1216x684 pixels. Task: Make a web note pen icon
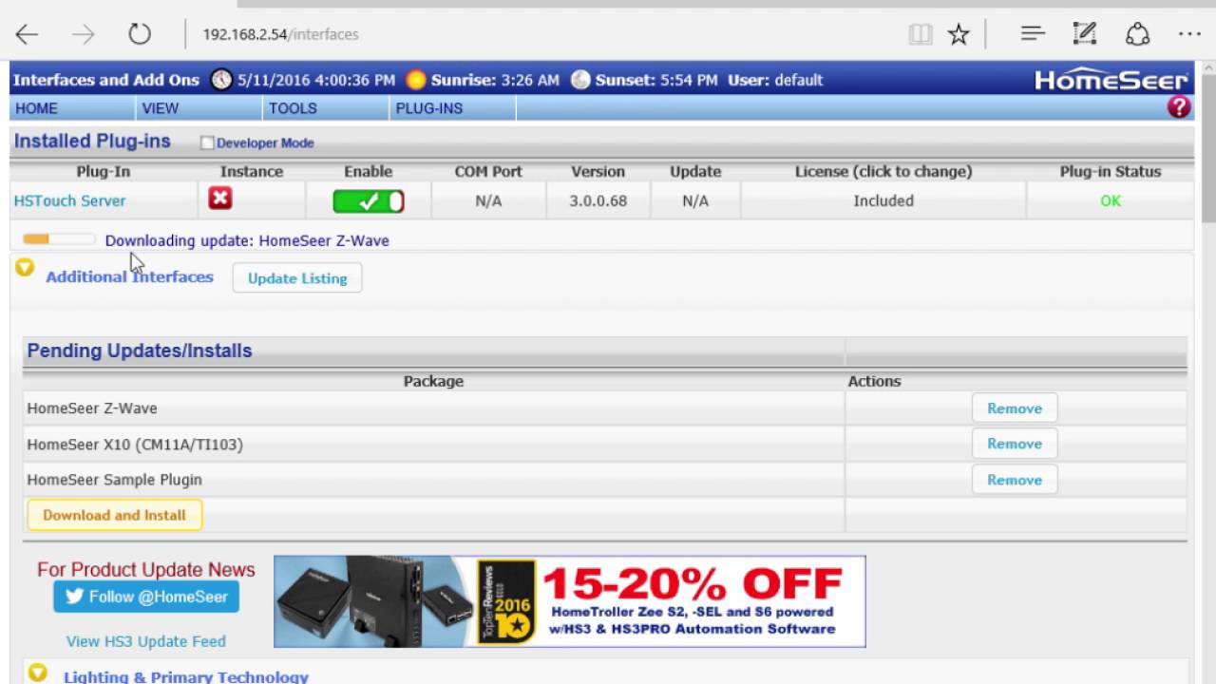[1084, 34]
